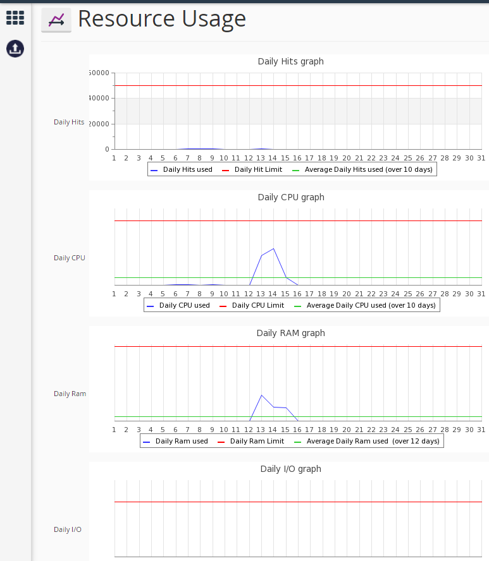Click the blue Daily Ram used legend marker

click(x=146, y=442)
